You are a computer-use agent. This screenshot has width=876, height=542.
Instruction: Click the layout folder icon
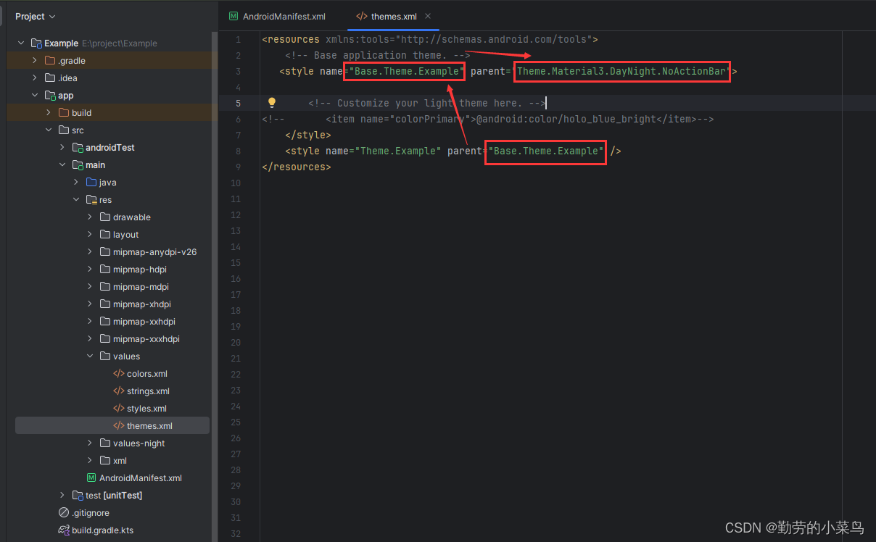pos(106,234)
